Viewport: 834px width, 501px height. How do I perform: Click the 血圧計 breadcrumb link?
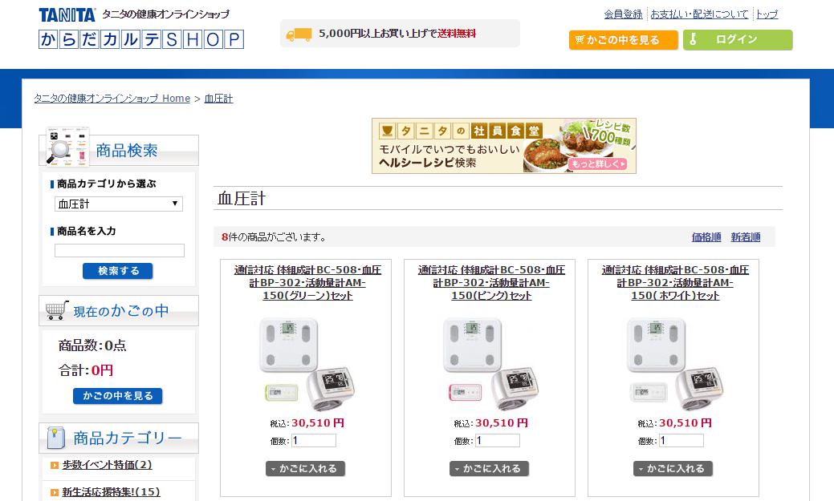pyautogui.click(x=218, y=99)
